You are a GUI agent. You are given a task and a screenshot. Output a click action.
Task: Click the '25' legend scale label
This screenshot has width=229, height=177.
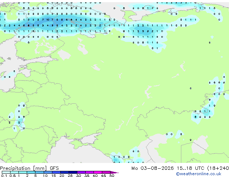pyautogui.click(x=70, y=176)
